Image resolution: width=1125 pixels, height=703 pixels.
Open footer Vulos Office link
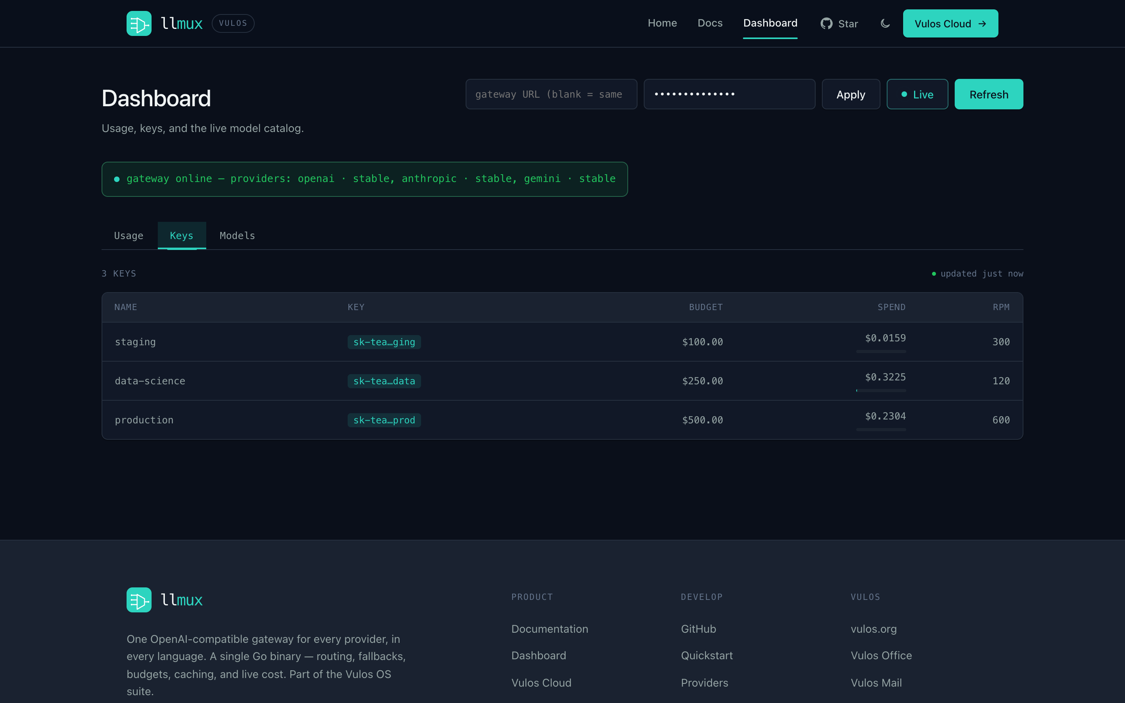point(881,656)
